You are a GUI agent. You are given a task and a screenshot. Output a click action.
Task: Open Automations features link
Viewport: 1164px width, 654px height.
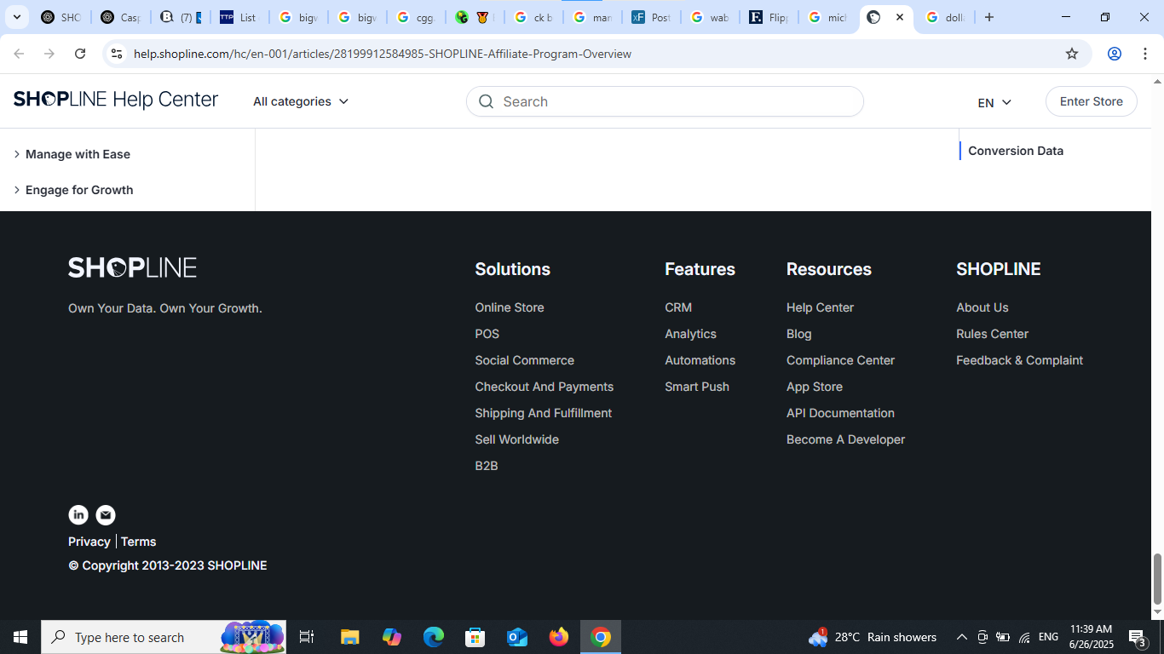tap(700, 360)
